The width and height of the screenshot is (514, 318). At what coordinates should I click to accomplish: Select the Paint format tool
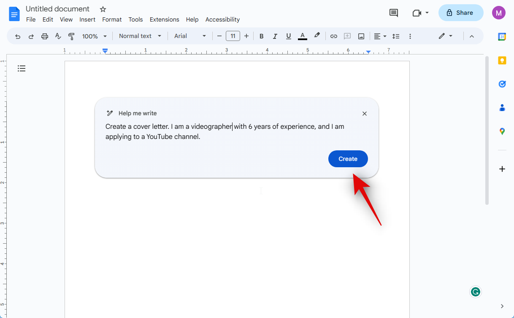point(71,36)
